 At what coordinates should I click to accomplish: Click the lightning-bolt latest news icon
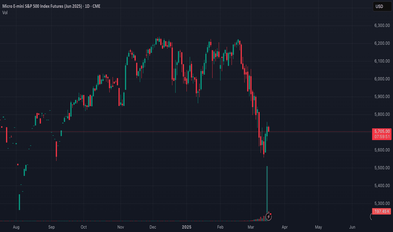click(x=269, y=217)
